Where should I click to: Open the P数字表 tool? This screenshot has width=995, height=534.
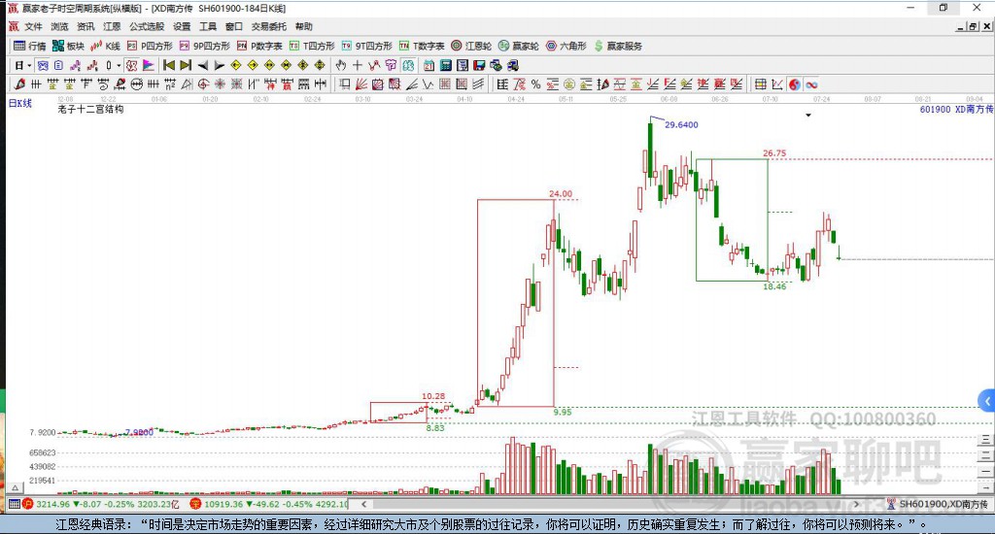[x=259, y=46]
